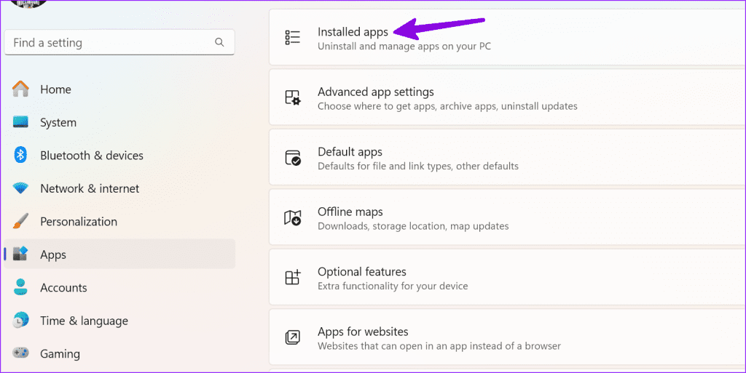Open Time & language settings
The width and height of the screenshot is (746, 373).
(x=84, y=321)
